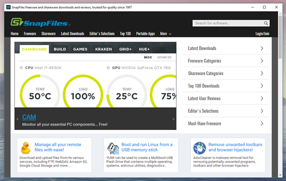Click the rubber duck icon
This screenshot has width=286, height=181.
(x=26, y=148)
